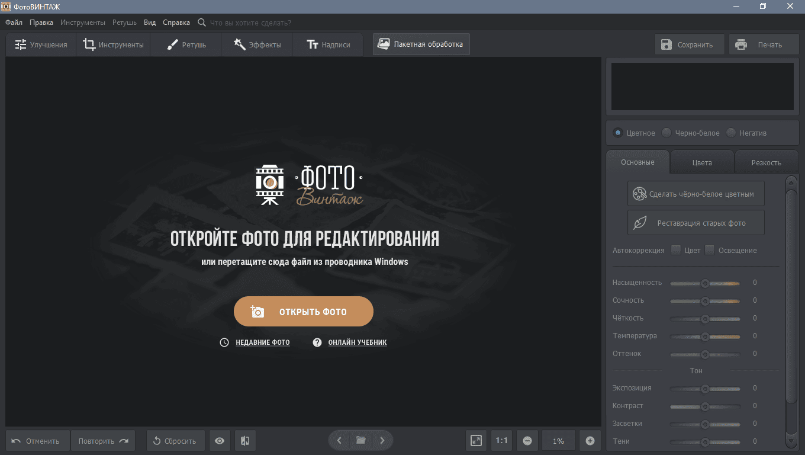This screenshot has height=455, width=805.
Task: Click the zoom in plus icon
Action: (590, 441)
